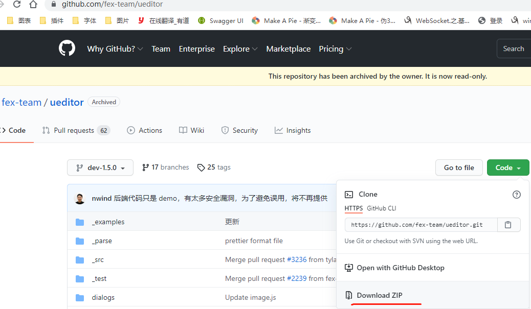Click the branch icon beside 17 branches
This screenshot has width=531, height=309.
click(146, 168)
